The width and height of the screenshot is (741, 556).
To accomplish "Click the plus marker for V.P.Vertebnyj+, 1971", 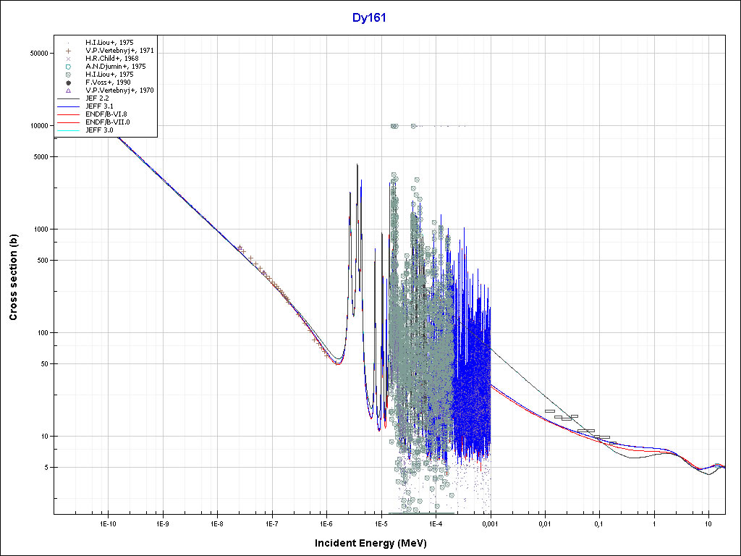I will pos(67,51).
